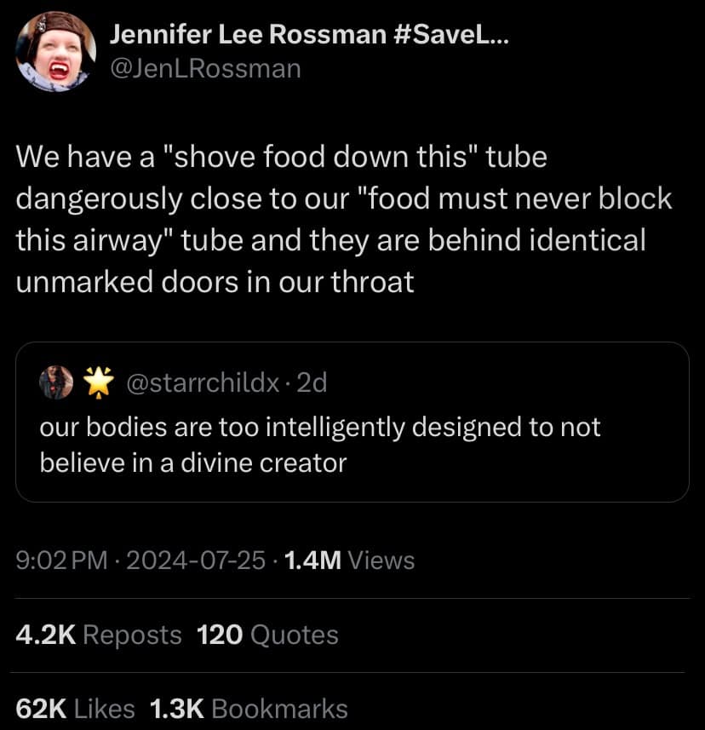Show the 4.2K Reposts list
The height and width of the screenshot is (730, 705).
pyautogui.click(x=99, y=635)
